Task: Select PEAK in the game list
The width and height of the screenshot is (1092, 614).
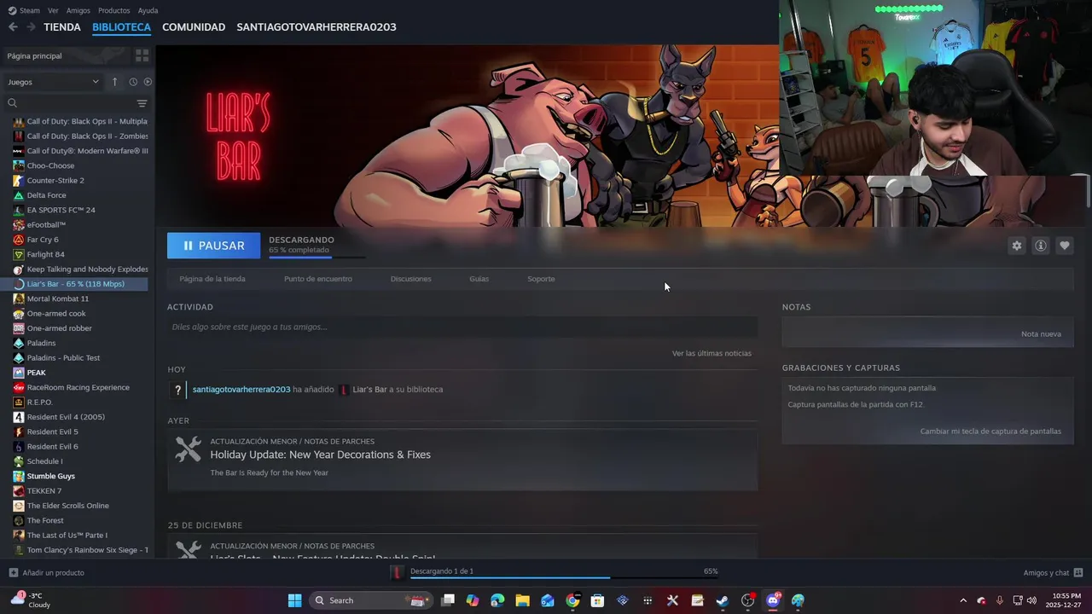Action: click(x=36, y=373)
